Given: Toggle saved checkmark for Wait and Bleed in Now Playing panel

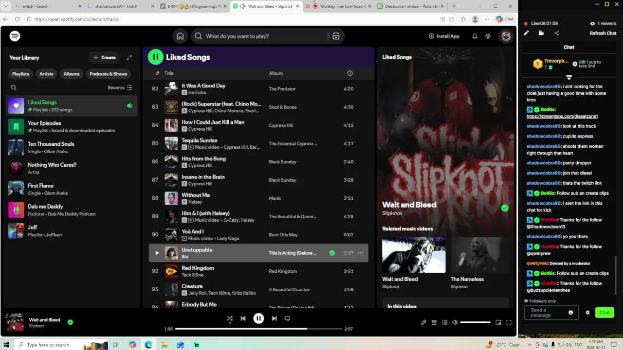Looking at the screenshot, I should (x=505, y=208).
